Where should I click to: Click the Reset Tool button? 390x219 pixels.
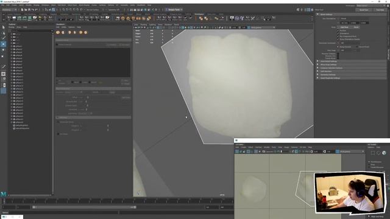coord(364,10)
